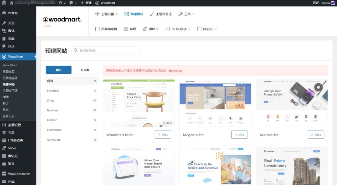The height and width of the screenshot is (185, 337).
Task: Open 主题许可证 submenu entry in sidebar
Action: pyautogui.click(x=10, y=91)
